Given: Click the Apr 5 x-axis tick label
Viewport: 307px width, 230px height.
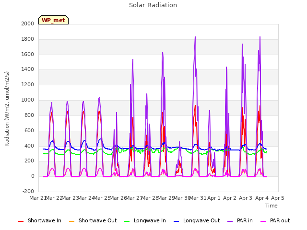Looking at the screenshot, I should [278, 198].
